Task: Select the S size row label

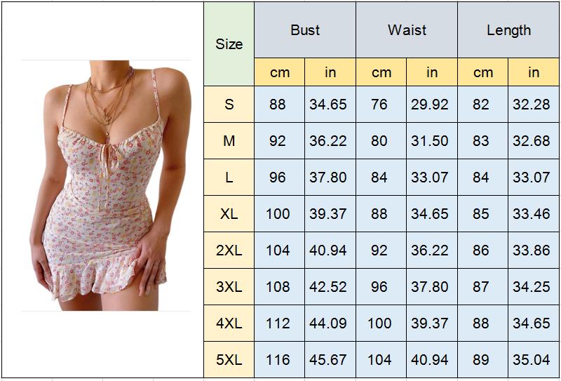Action: point(229,105)
